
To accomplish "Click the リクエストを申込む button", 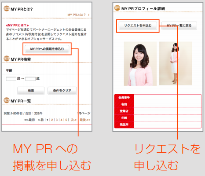I will point(138,26).
